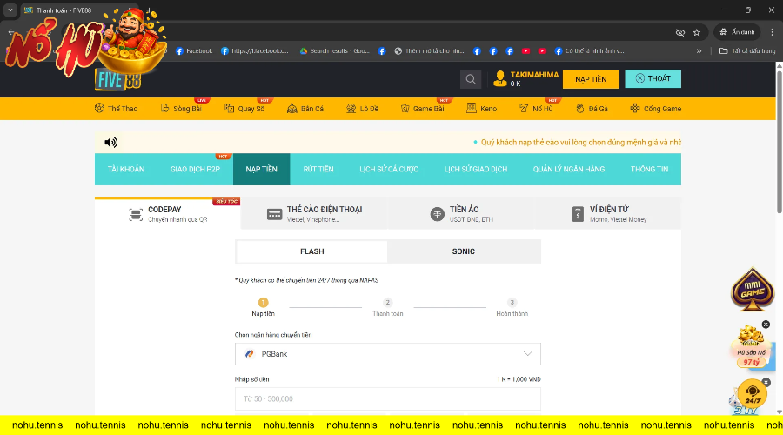The image size is (783, 435).
Task: Click the THOÁT logout button
Action: click(652, 79)
